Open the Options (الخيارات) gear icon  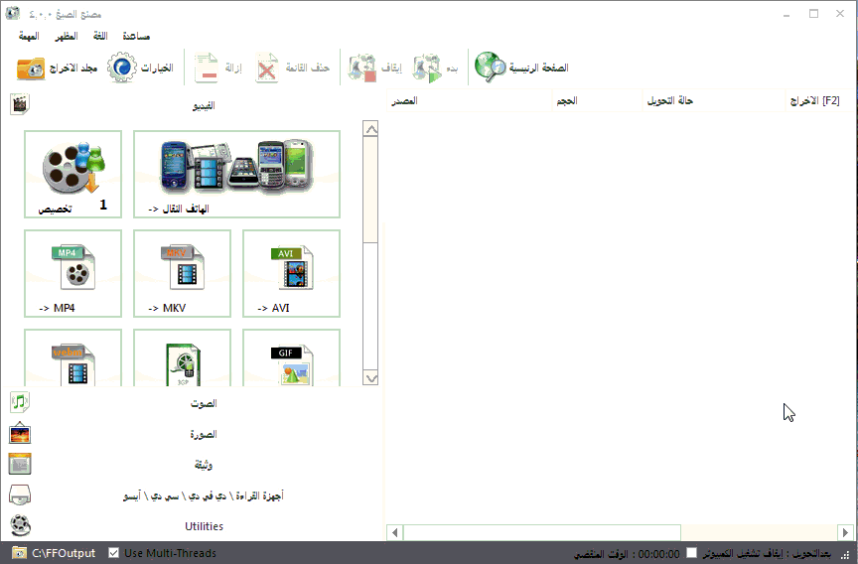point(122,69)
